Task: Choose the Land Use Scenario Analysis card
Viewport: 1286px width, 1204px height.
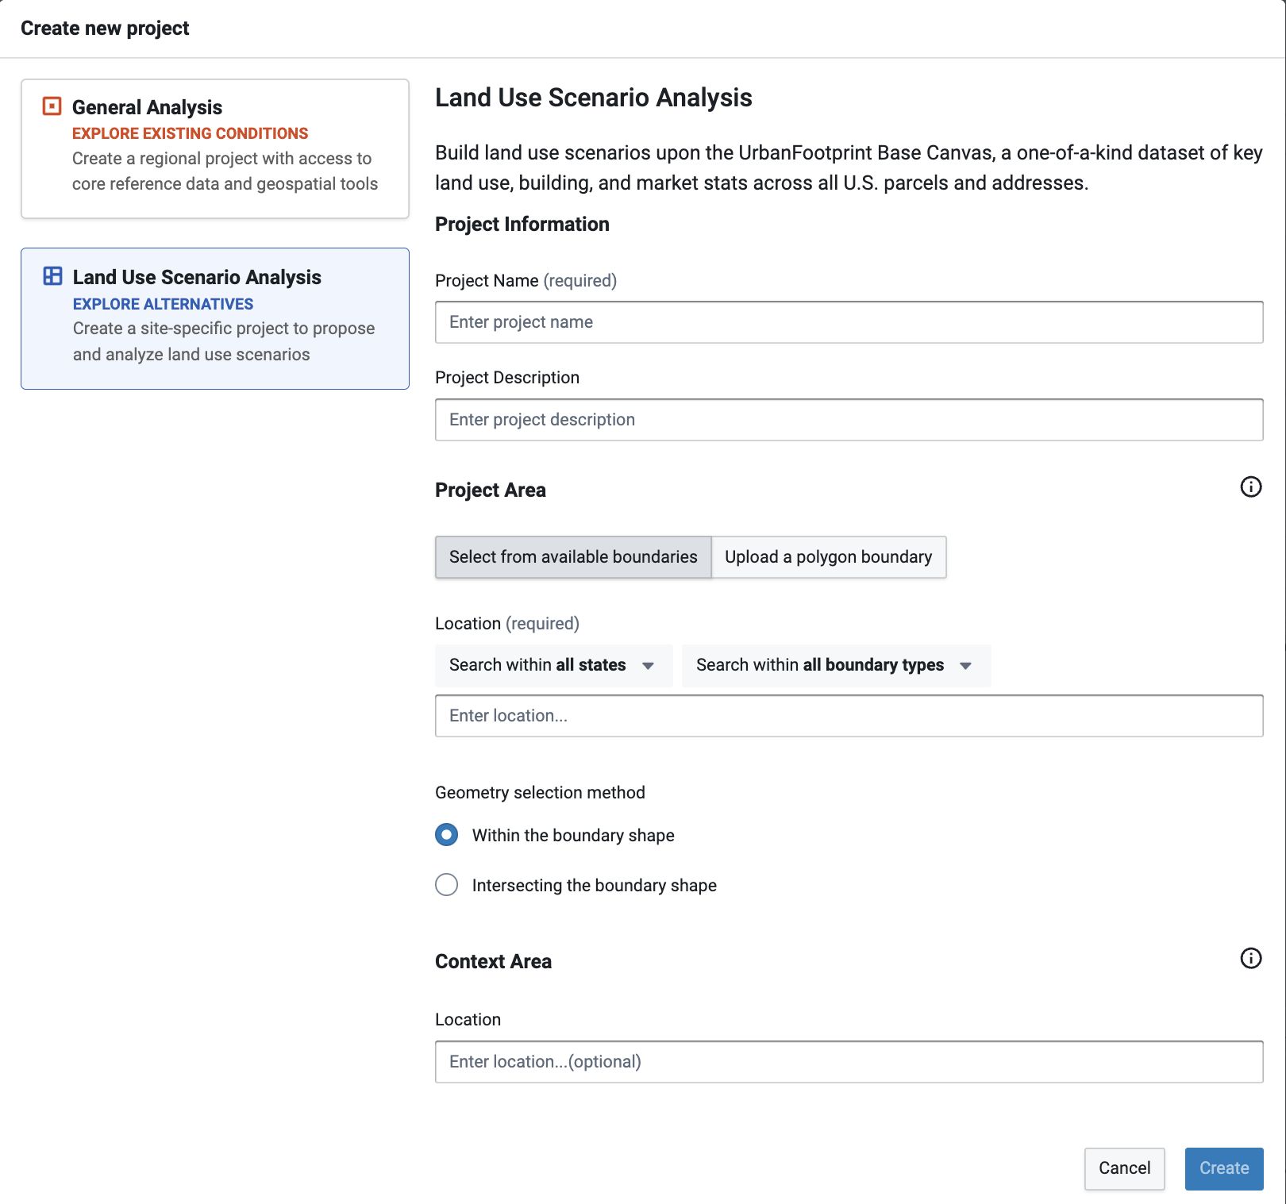Action: click(x=215, y=318)
